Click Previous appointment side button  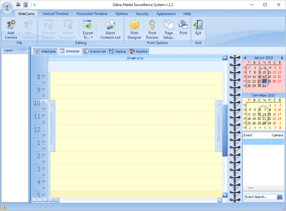pyautogui.click(x=51, y=126)
